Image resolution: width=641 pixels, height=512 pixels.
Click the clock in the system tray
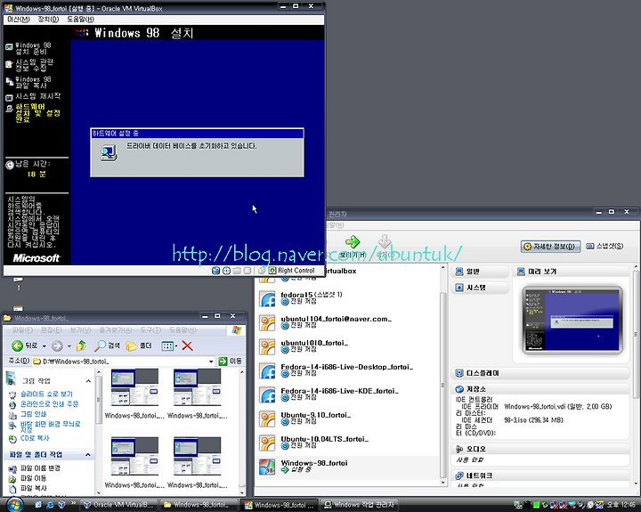[621, 505]
